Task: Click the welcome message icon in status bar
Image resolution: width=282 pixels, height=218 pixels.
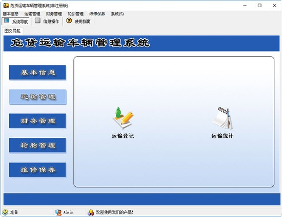Action: 91,212
